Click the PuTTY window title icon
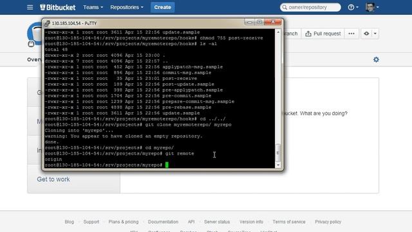Image resolution: width=412 pixels, height=232 pixels. pyautogui.click(x=47, y=23)
